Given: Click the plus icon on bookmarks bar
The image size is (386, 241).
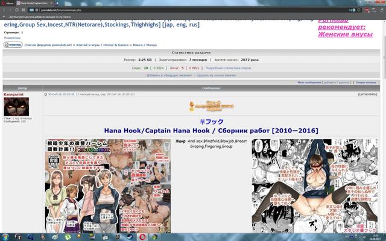Looking at the screenshot, I should pos(4,17).
